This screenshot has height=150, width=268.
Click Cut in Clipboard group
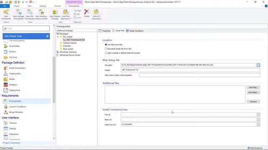point(77,14)
